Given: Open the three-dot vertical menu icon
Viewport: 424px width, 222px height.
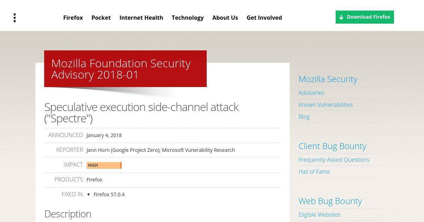Looking at the screenshot, I should pos(14,18).
